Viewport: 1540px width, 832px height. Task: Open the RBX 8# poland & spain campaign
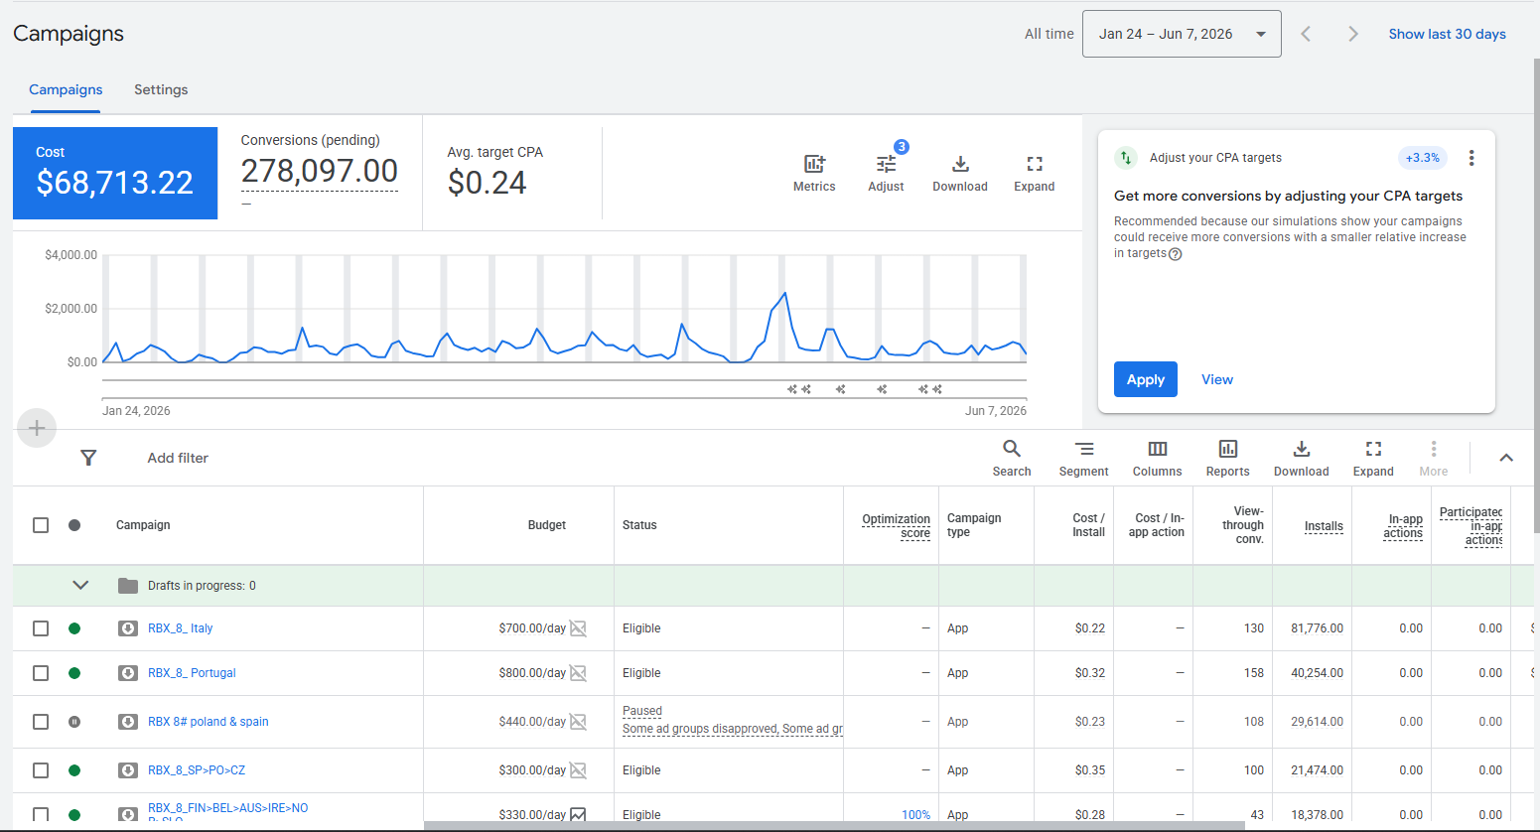209,722
